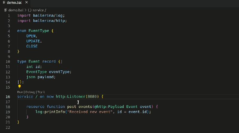This screenshot has height=133, width=239.
Task: Click the enum value 'UPDATE'
Action: (x=33, y=41)
